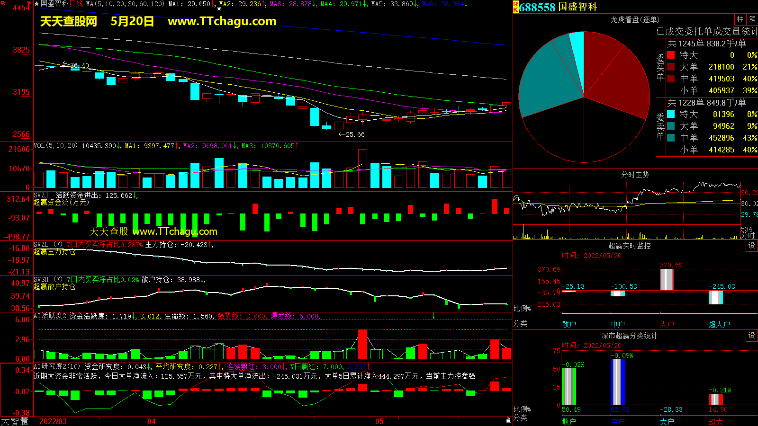The height and width of the screenshot is (426, 758).
Task: Click the VOL(5,10,20) indicator label
Action: [x=55, y=146]
